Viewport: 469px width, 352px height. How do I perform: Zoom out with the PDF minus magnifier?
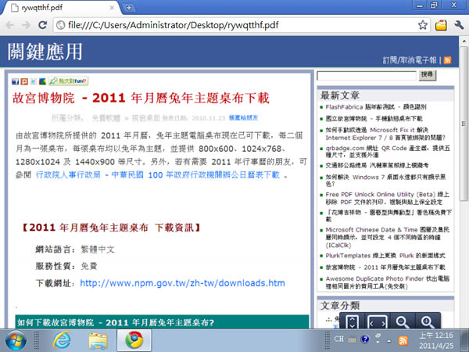pos(403,322)
